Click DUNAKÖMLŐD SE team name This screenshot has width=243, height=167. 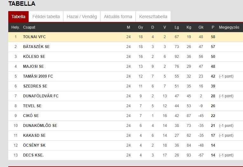point(40,126)
